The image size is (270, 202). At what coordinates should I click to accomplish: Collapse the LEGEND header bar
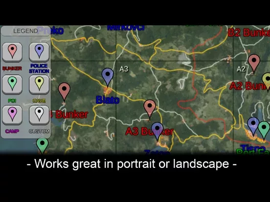click(x=25, y=31)
